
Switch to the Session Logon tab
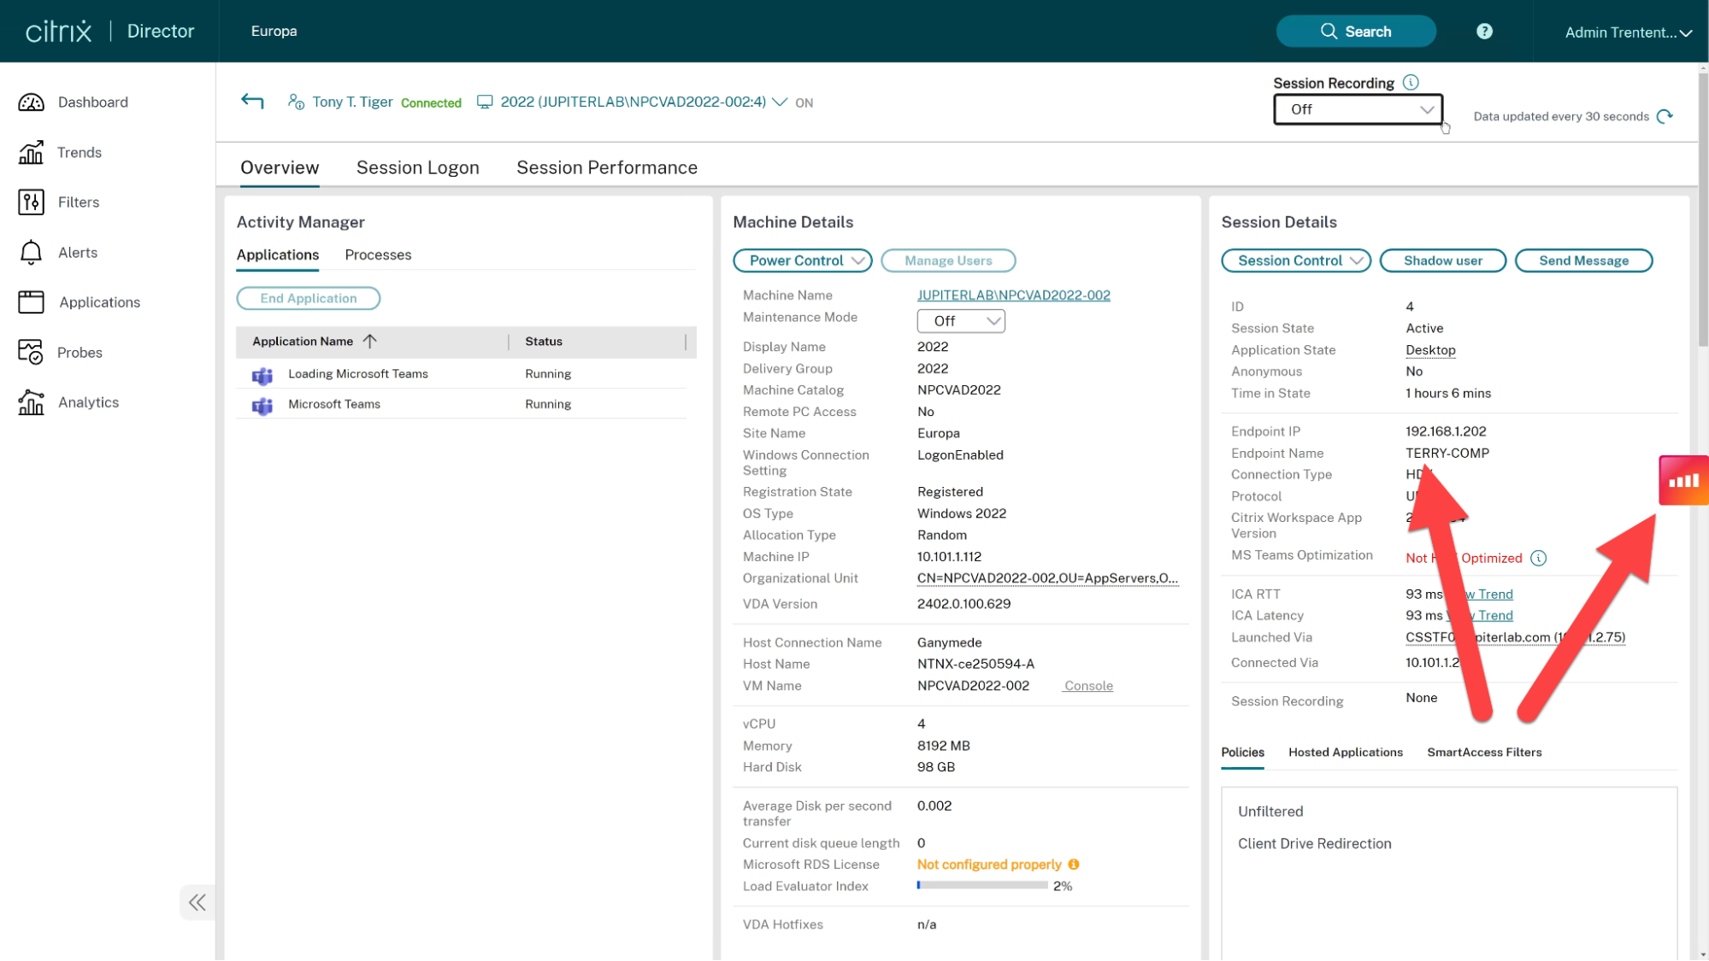tap(418, 167)
